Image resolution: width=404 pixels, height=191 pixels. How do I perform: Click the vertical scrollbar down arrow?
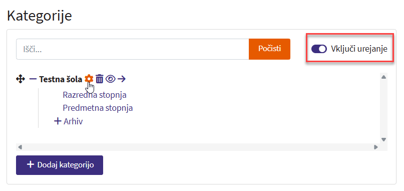pos(383,139)
